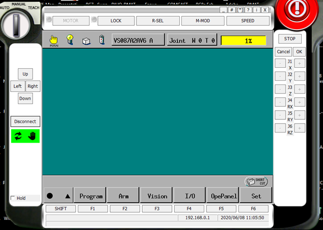This screenshot has height=230, width=323.
Task: Click the pendant battery status icon
Action: [x=102, y=40]
